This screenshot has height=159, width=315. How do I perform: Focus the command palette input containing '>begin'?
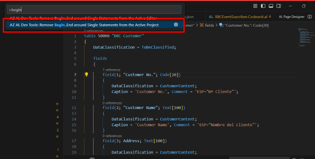point(94,10)
